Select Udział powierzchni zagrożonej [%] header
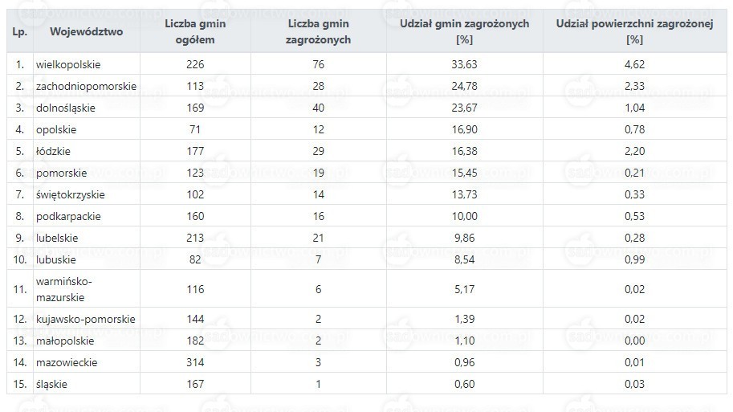Viewport: 733px width, 412px height. coord(635,32)
